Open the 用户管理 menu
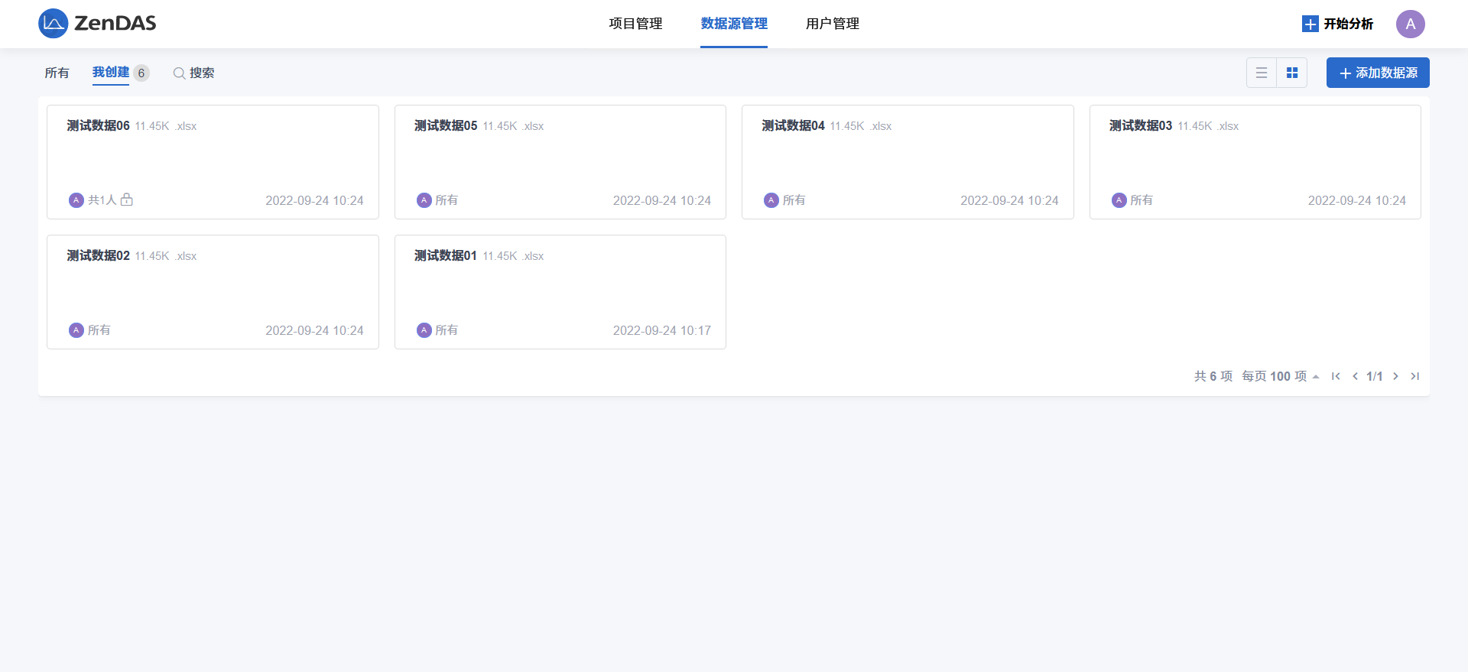 (832, 24)
